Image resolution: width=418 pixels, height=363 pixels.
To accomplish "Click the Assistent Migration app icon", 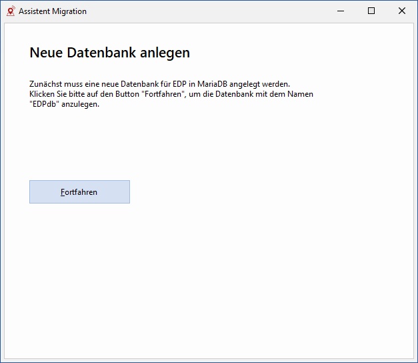I will coord(10,11).
